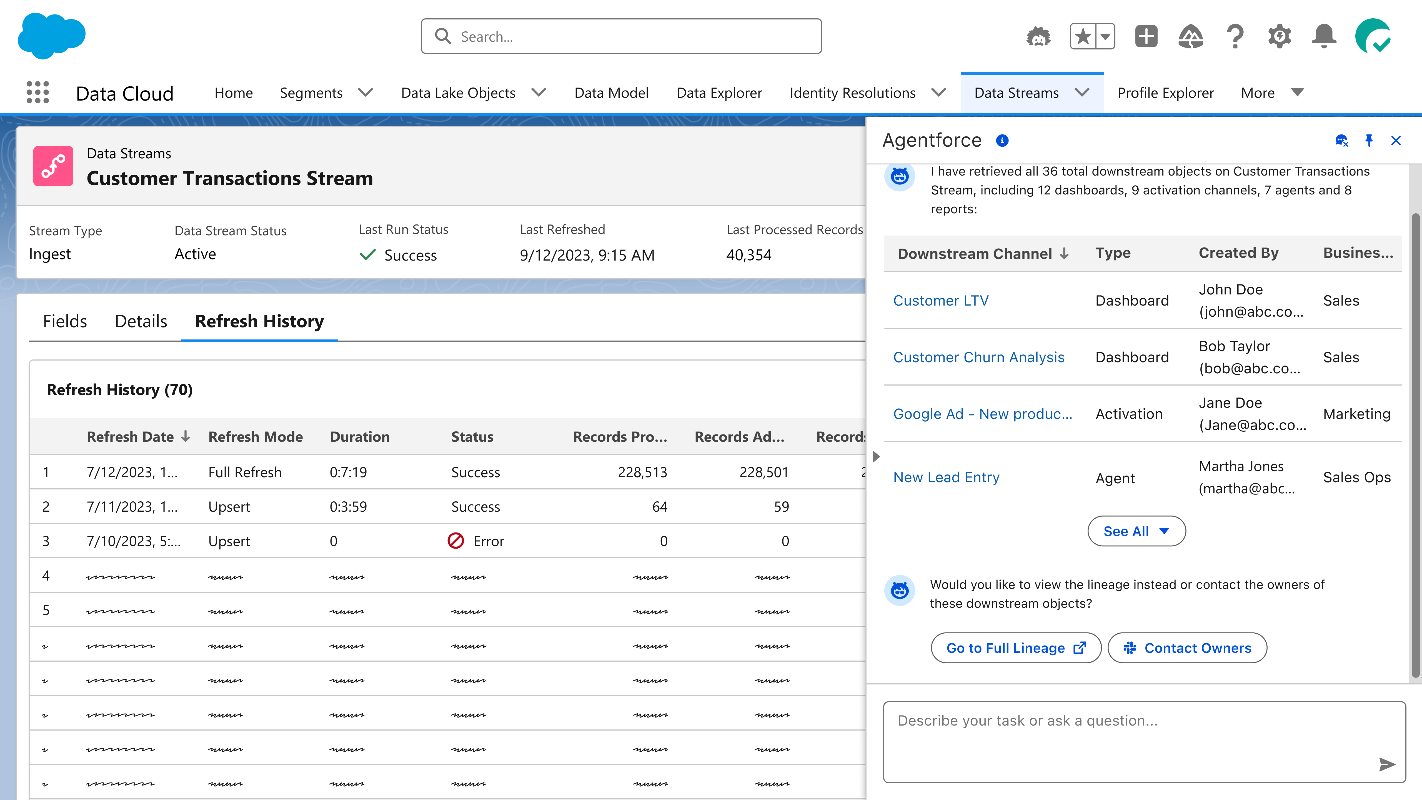1422x800 pixels.
Task: Click the Marketing business unit cell
Action: [x=1356, y=414]
